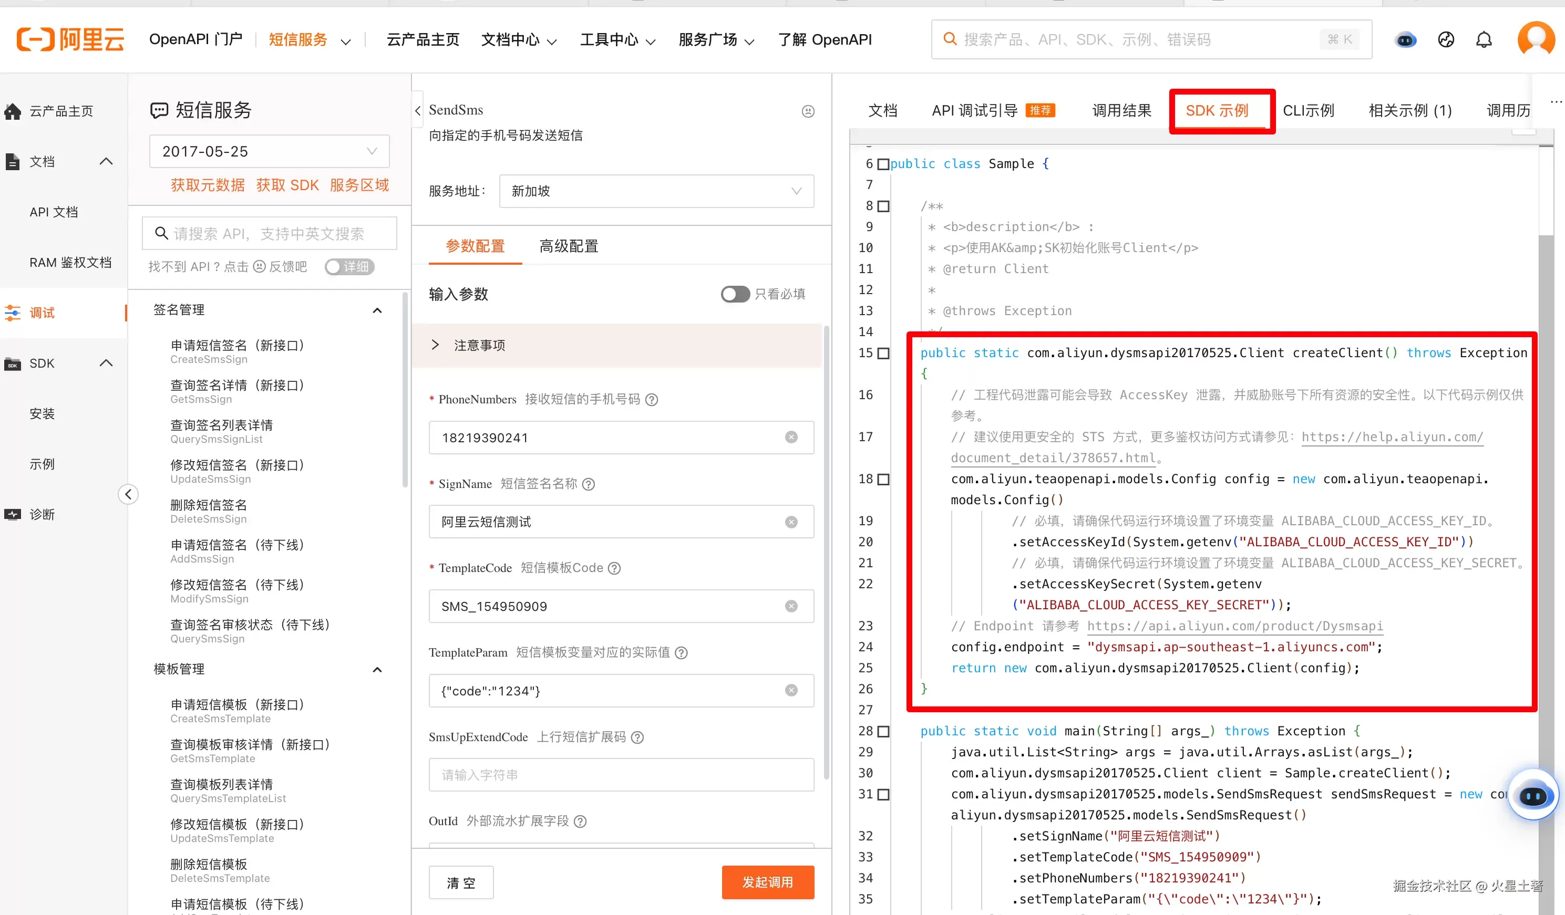Click the Aliyun logo

pos(70,39)
